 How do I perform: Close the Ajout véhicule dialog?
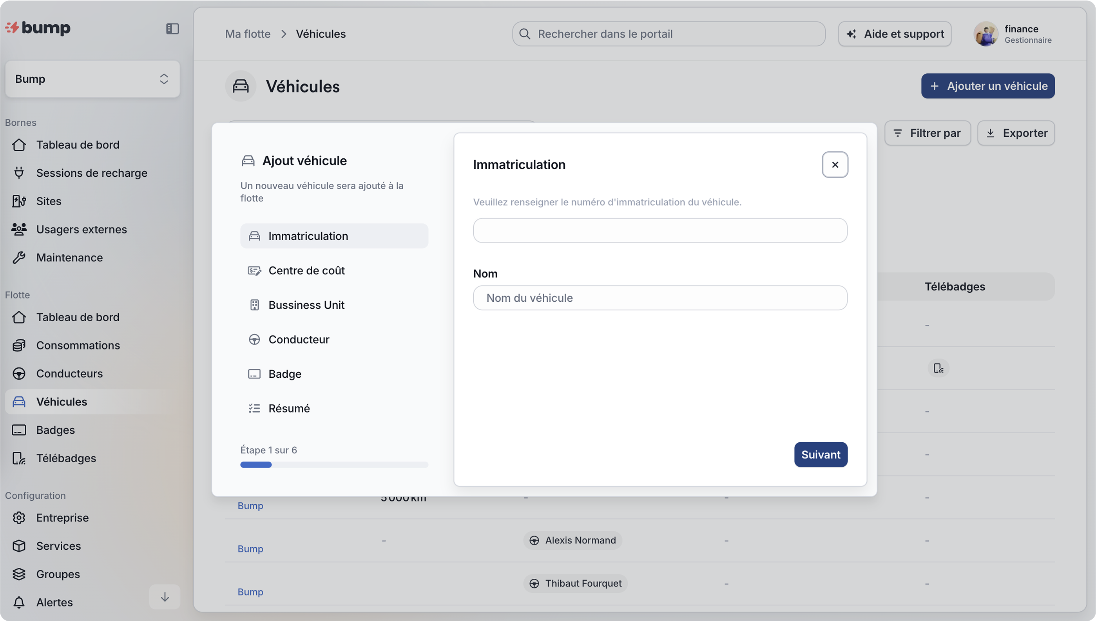click(835, 165)
